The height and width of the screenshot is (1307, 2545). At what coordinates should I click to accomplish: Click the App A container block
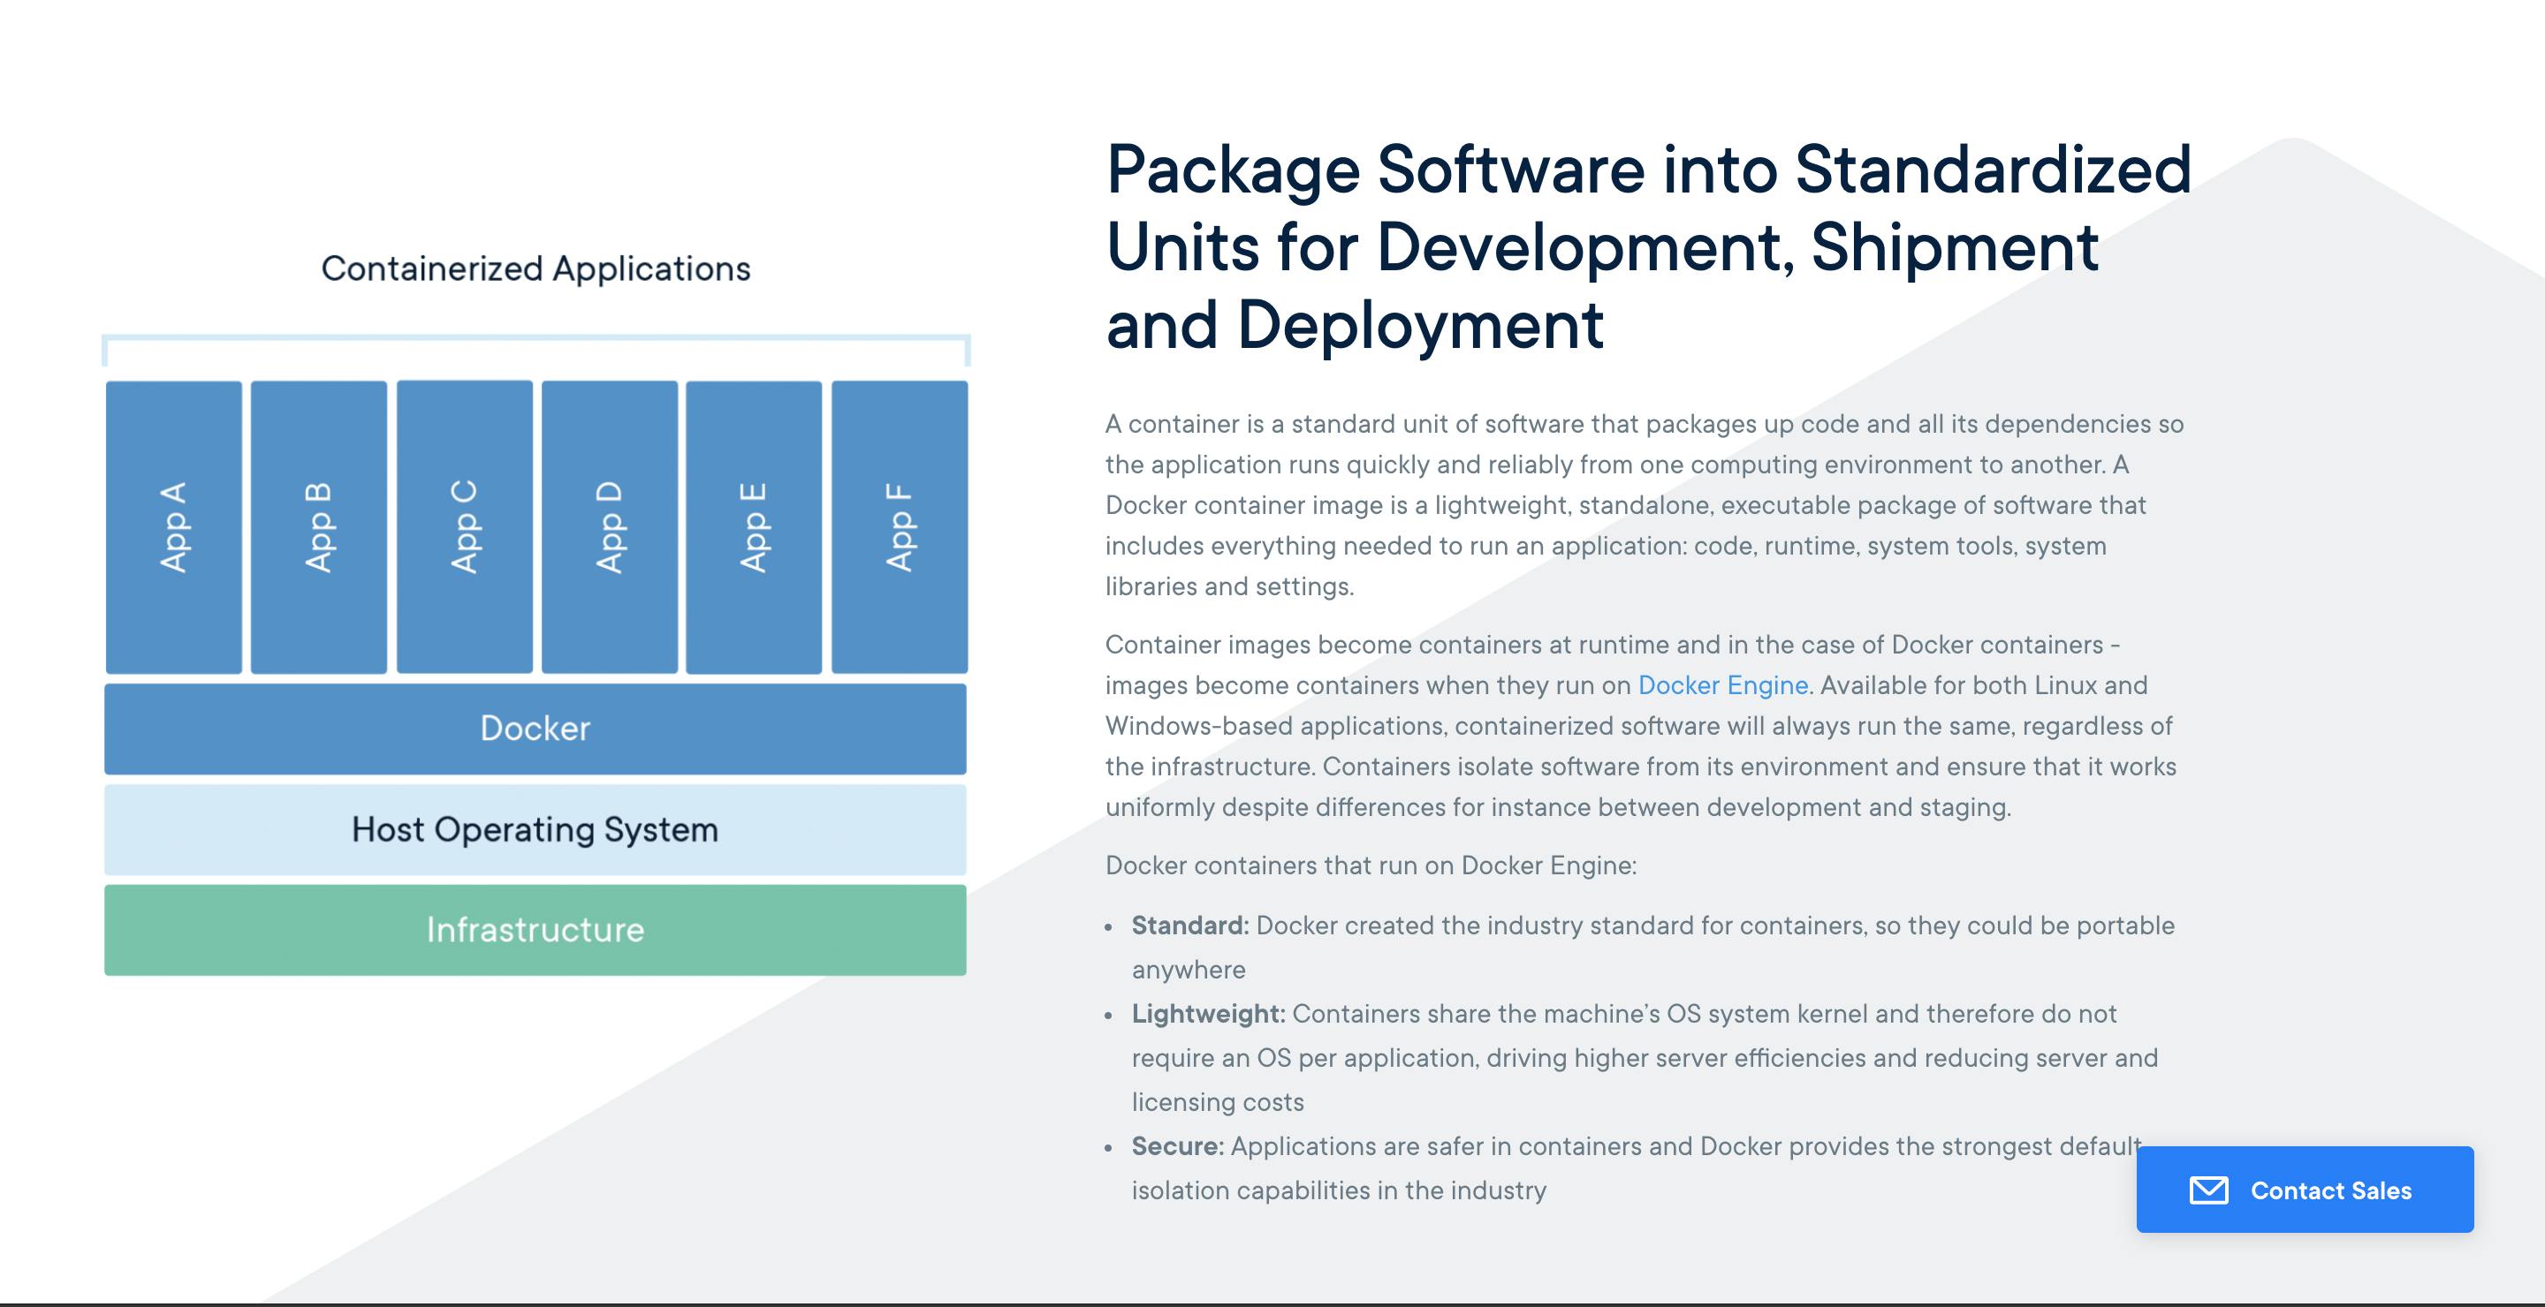(x=174, y=527)
